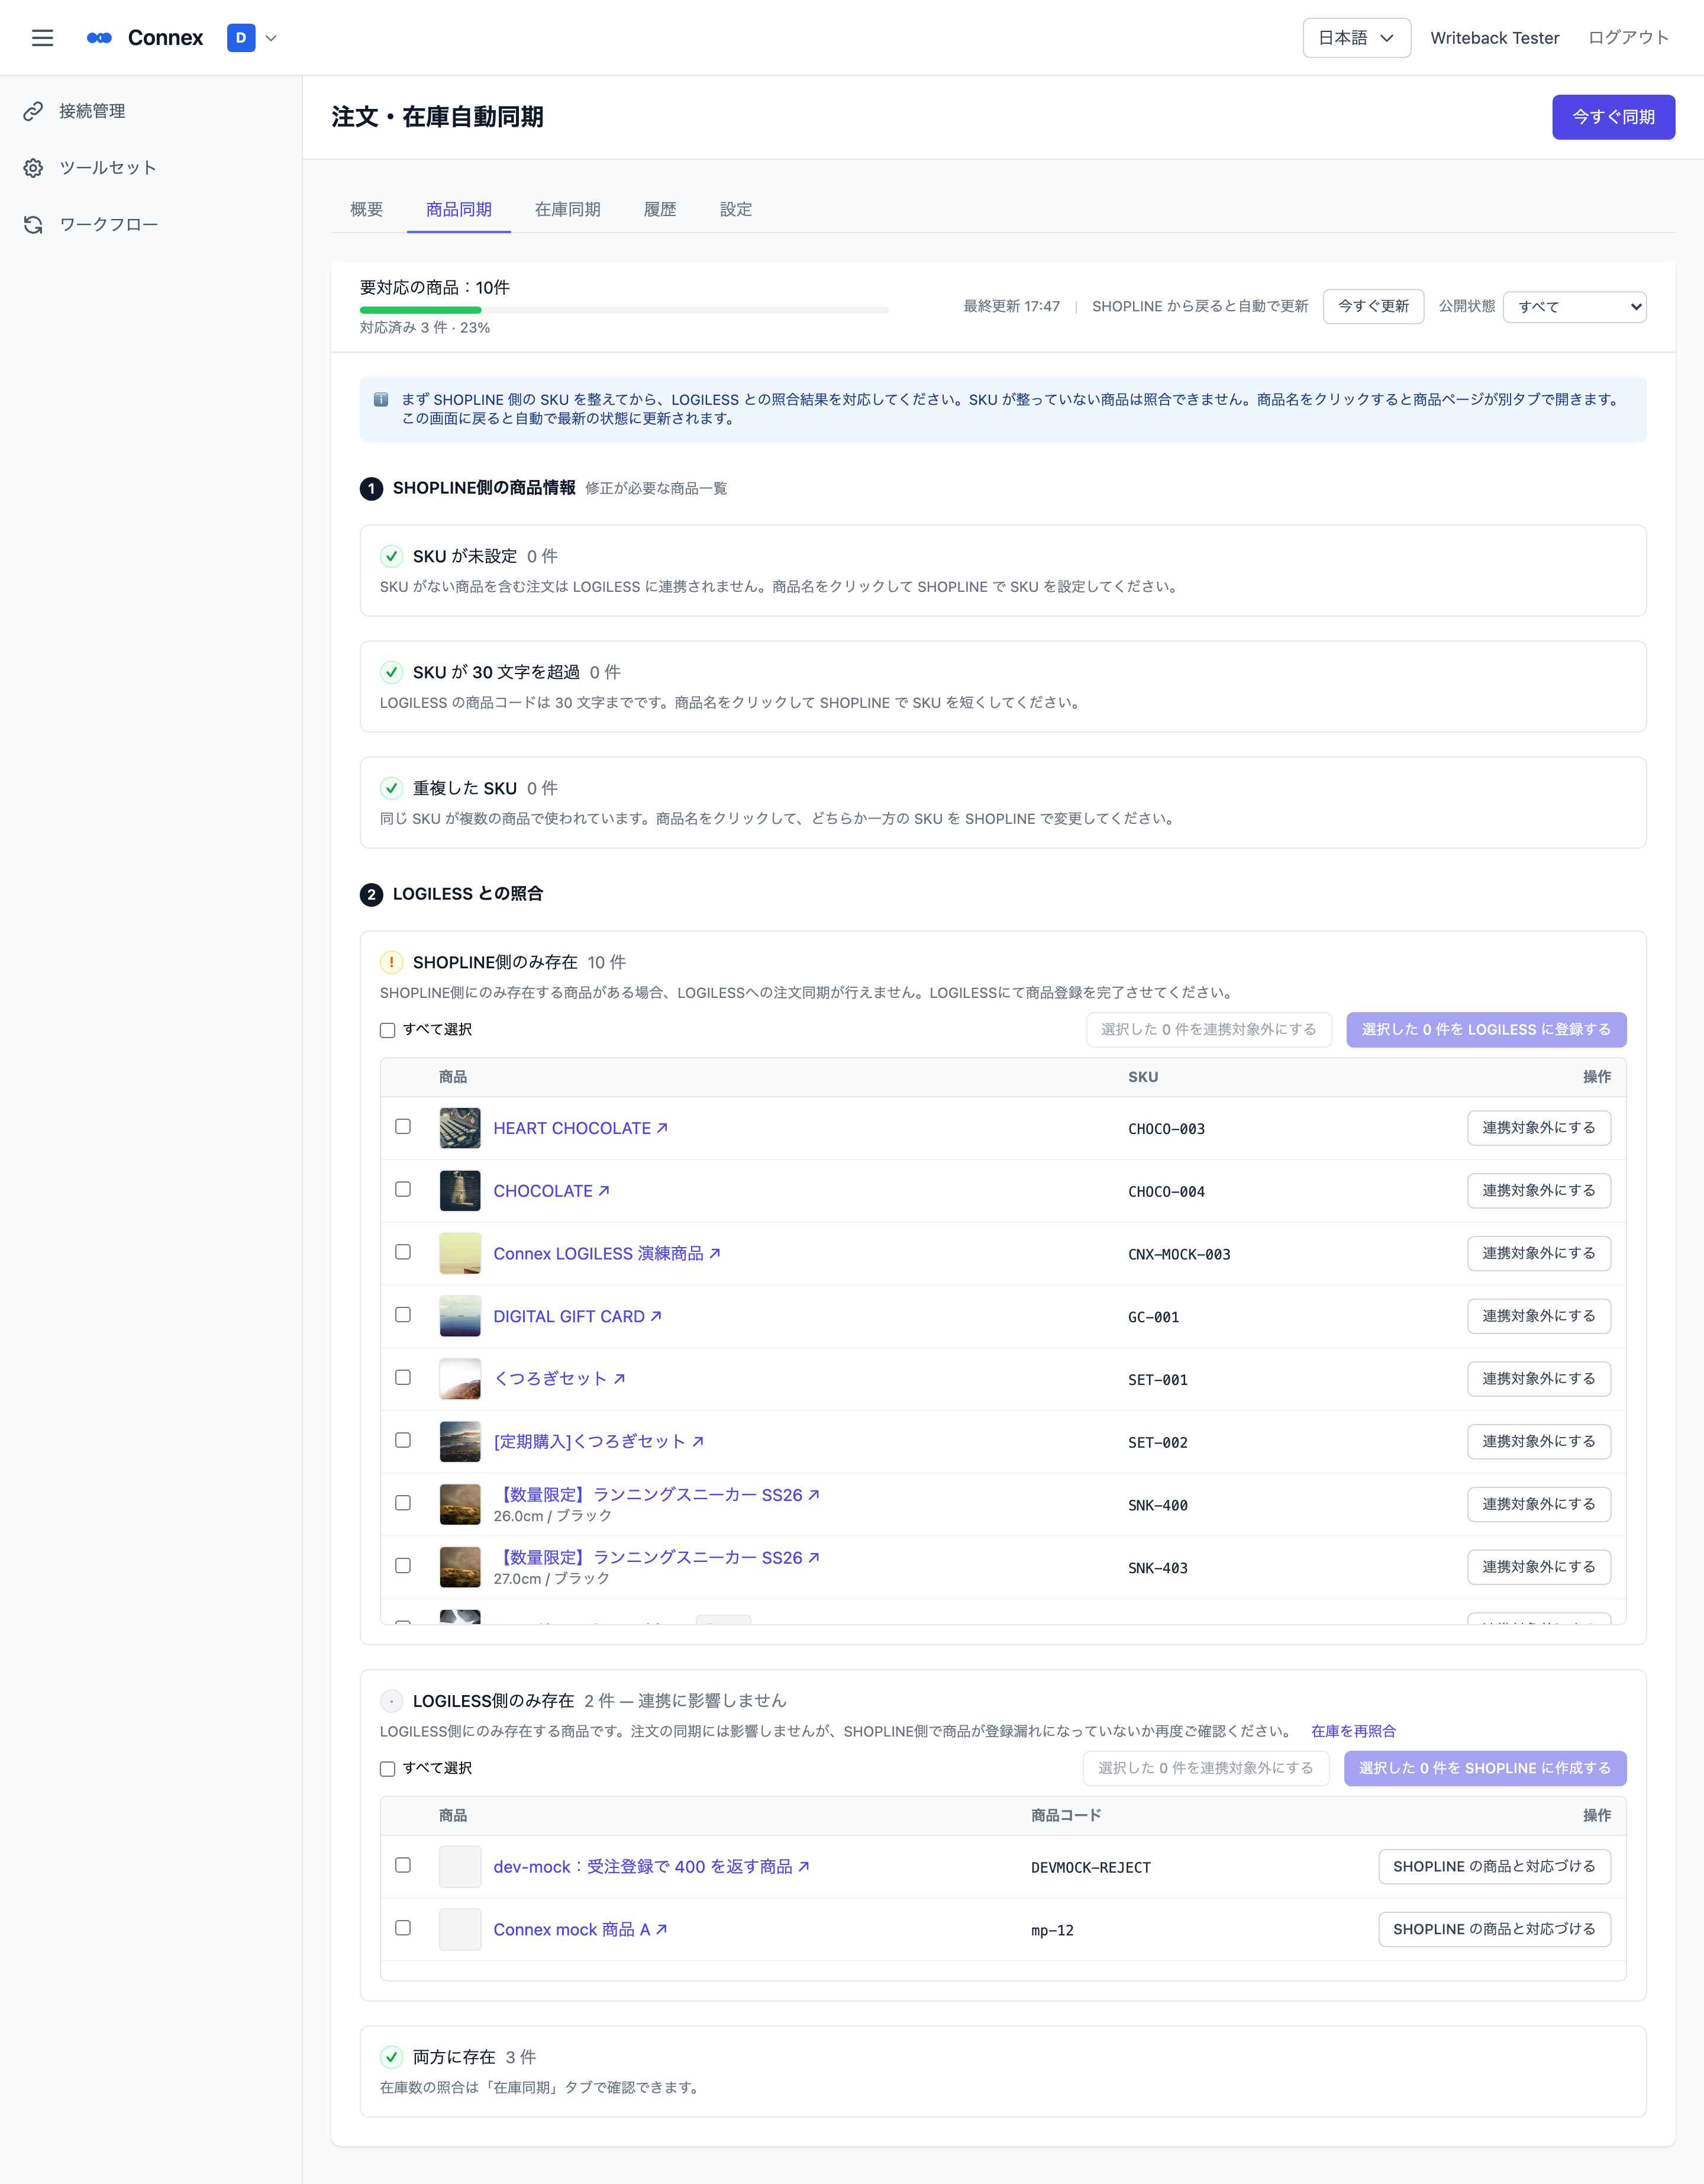The image size is (1704, 2184).
Task: Select the DEVMOCK-REJECT row checkbox
Action: pyautogui.click(x=403, y=1865)
